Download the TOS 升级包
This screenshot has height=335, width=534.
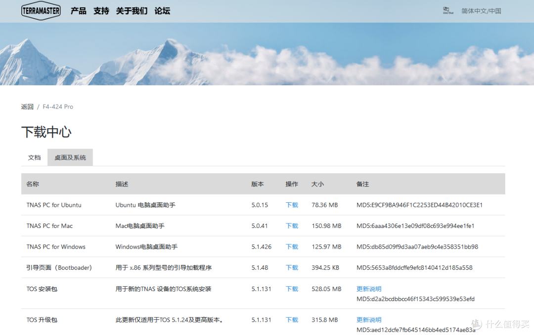pos(292,320)
